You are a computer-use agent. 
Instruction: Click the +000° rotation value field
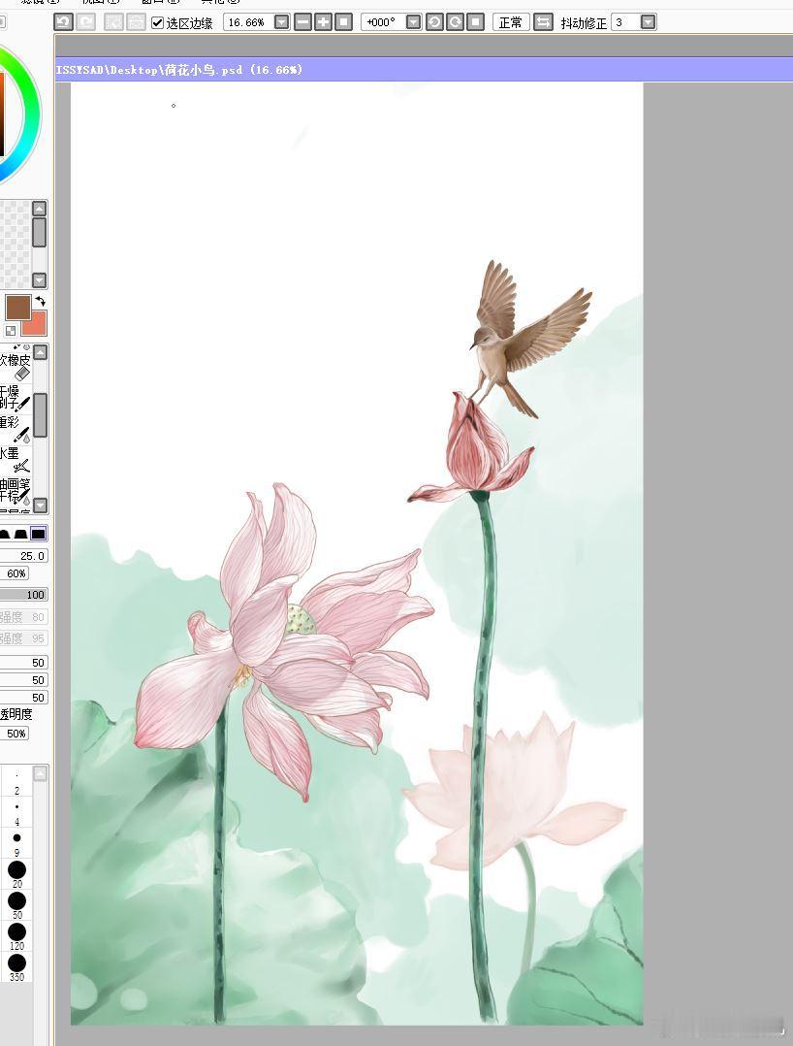pos(383,22)
